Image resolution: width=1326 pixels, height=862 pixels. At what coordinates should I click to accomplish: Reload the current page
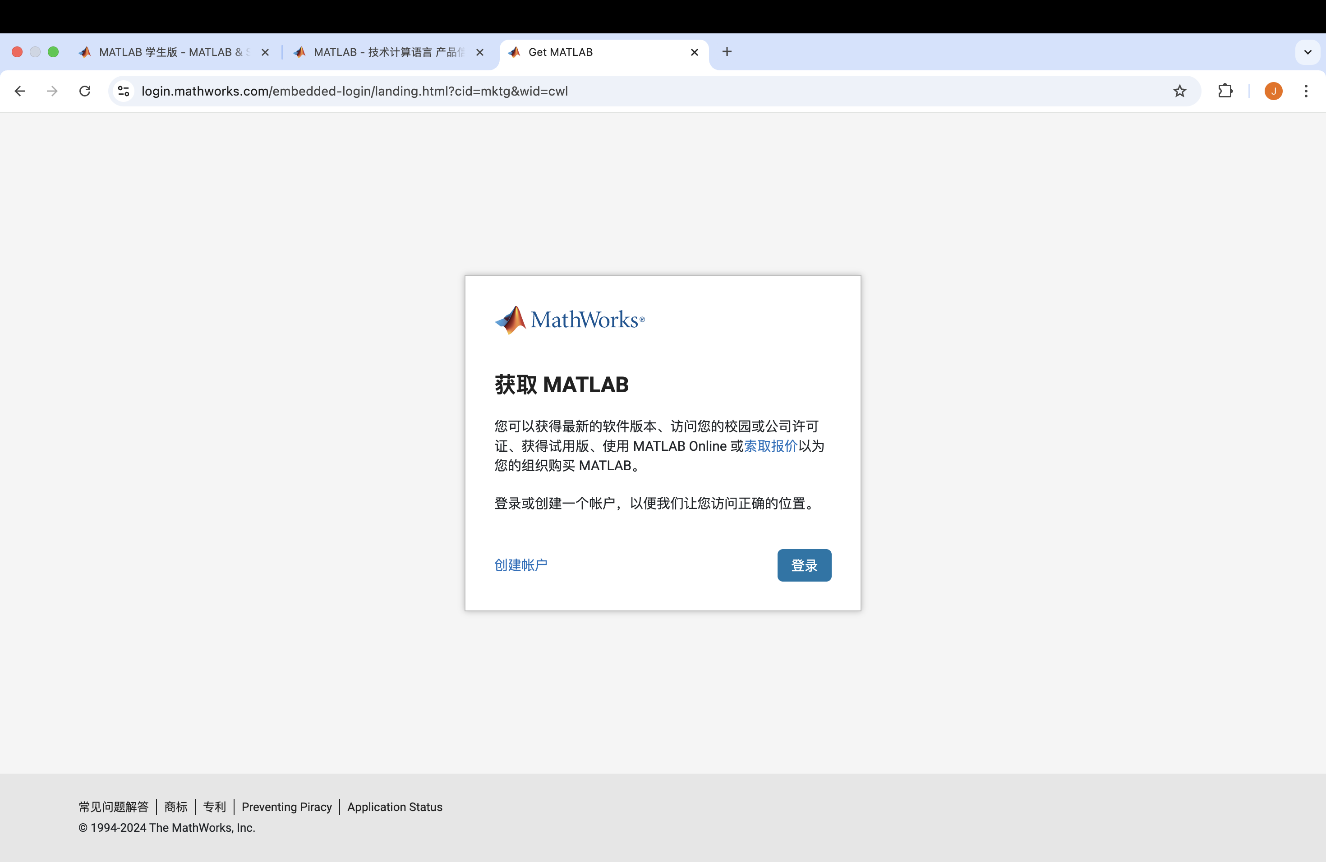[x=85, y=91]
